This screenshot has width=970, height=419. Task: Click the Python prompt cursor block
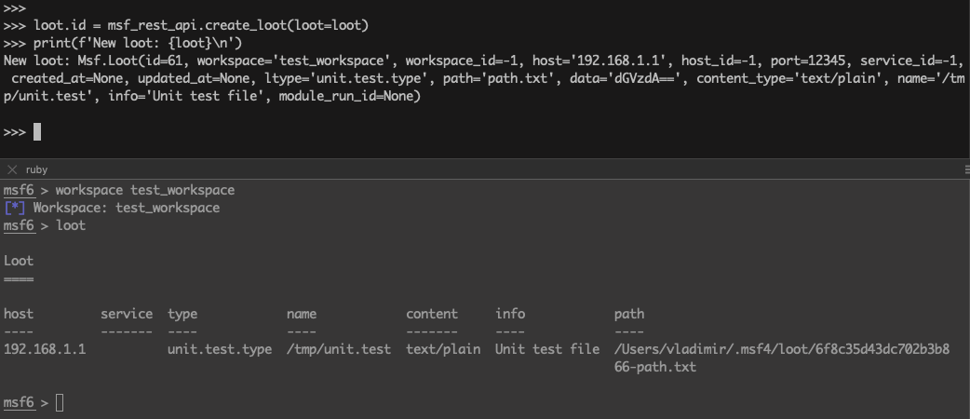[37, 131]
